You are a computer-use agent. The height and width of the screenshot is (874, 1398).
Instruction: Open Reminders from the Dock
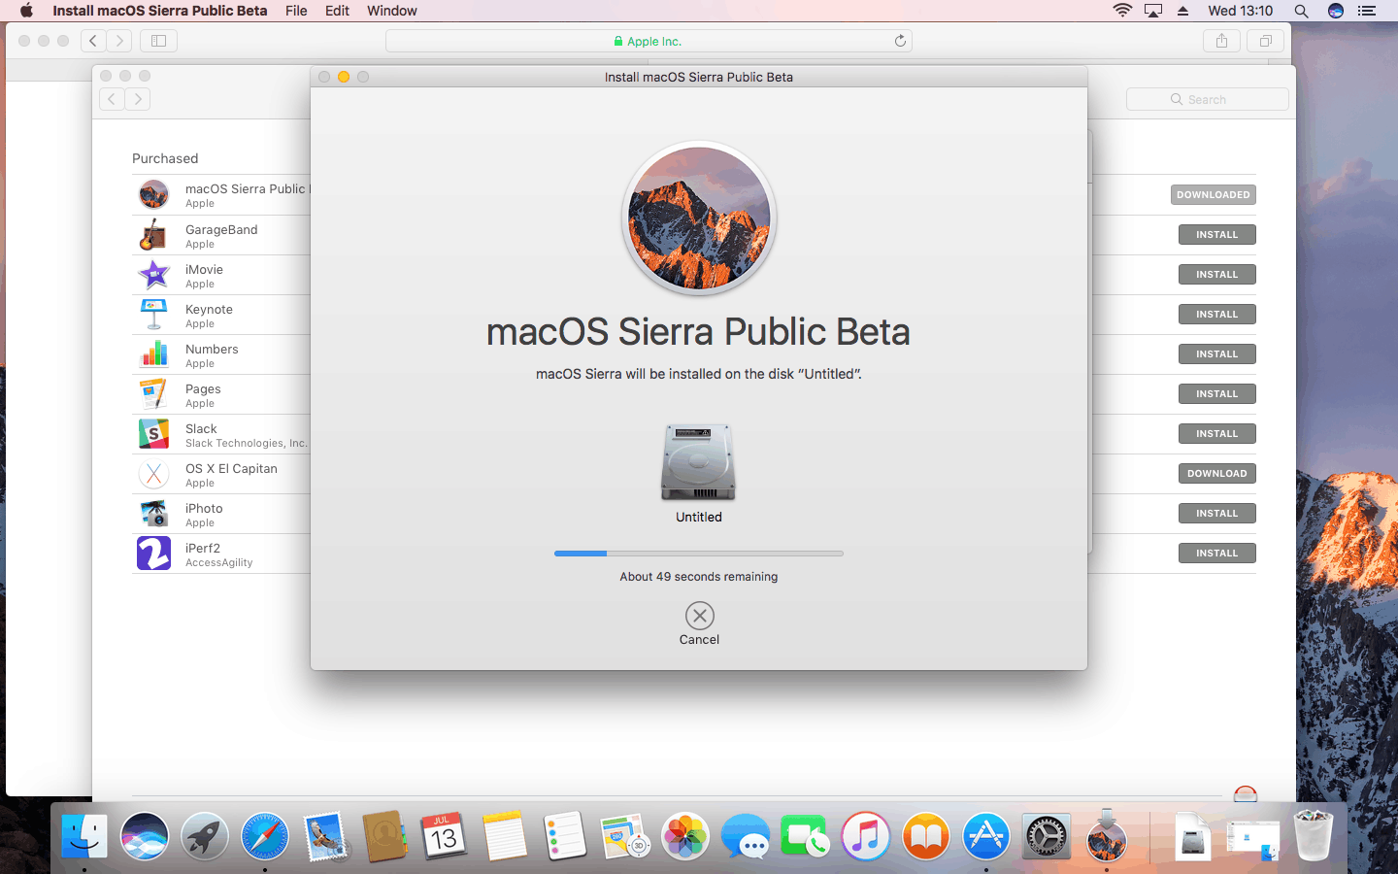565,836
